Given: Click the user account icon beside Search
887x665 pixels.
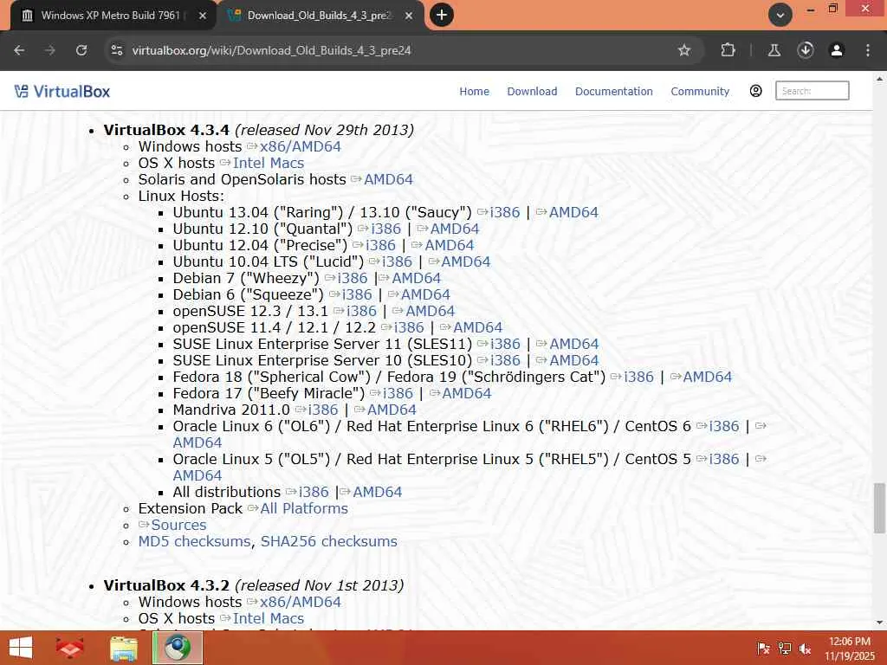Looking at the screenshot, I should [x=755, y=90].
